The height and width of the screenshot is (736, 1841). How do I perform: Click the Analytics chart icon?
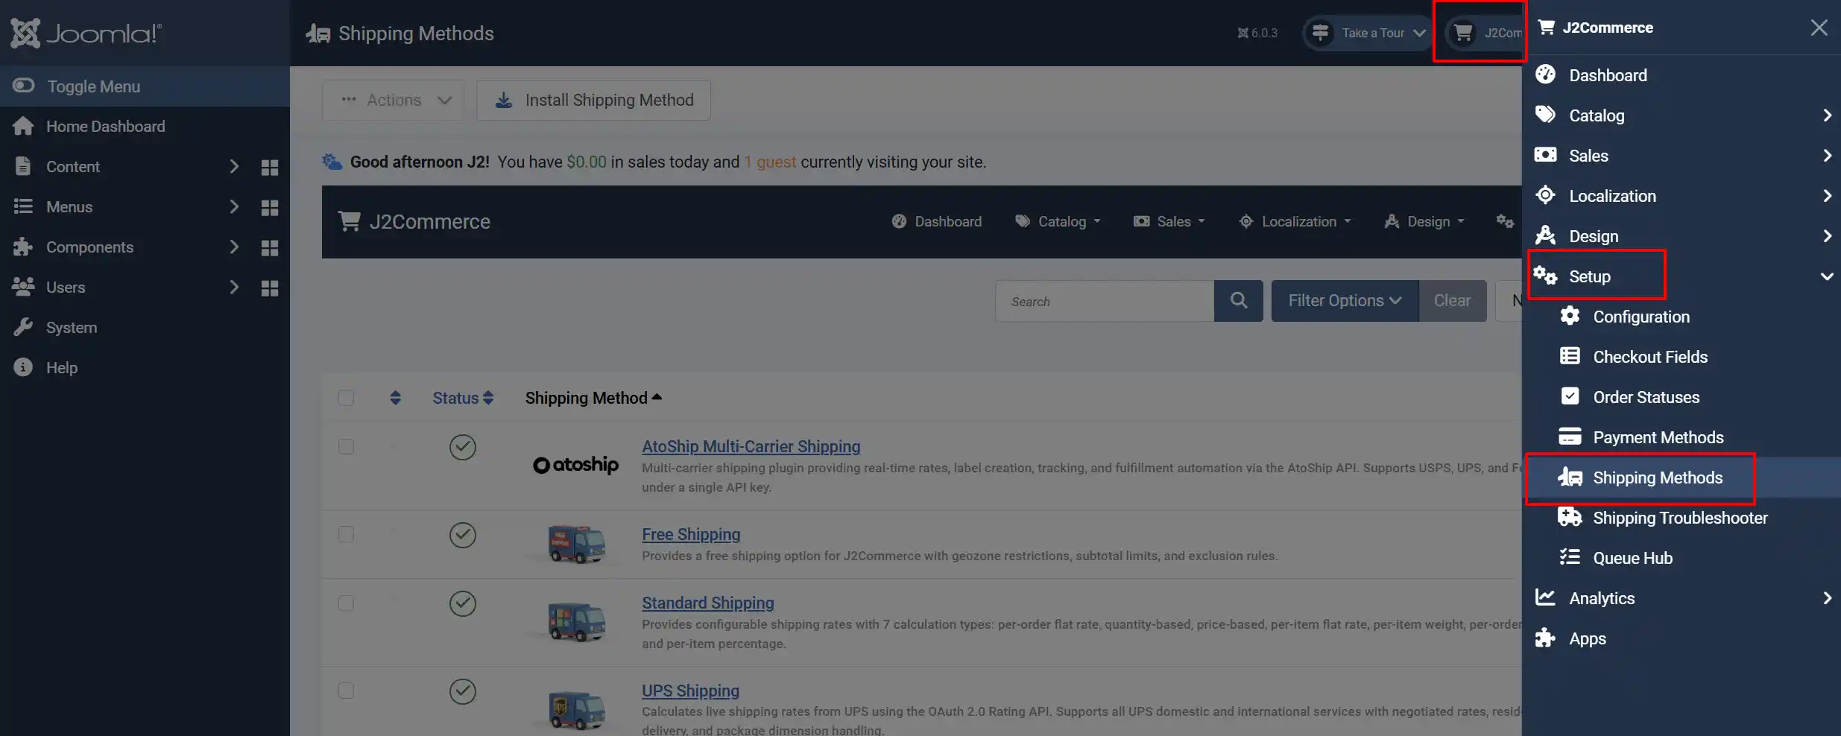coord(1546,597)
